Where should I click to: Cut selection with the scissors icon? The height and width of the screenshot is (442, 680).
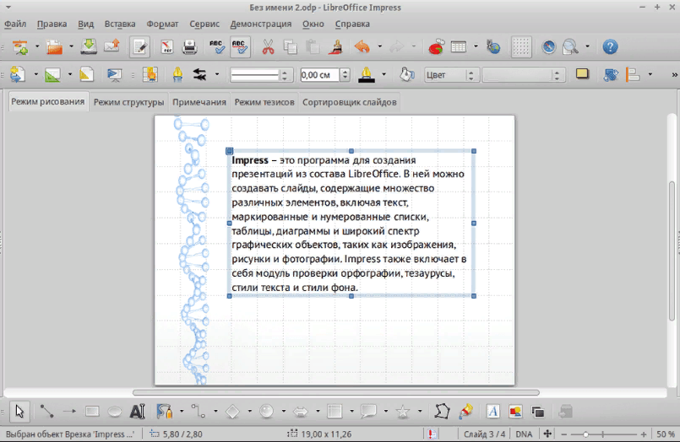268,46
